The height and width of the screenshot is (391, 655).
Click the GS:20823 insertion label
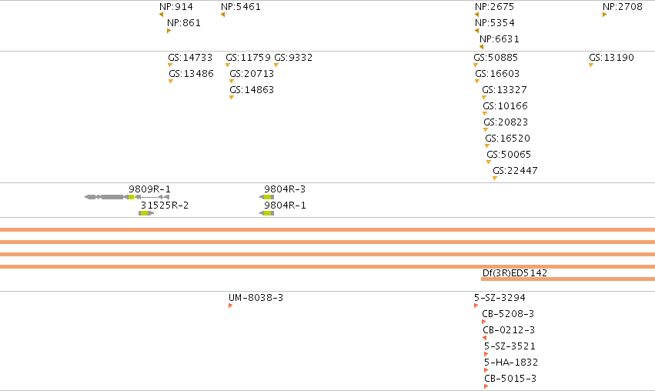(506, 122)
